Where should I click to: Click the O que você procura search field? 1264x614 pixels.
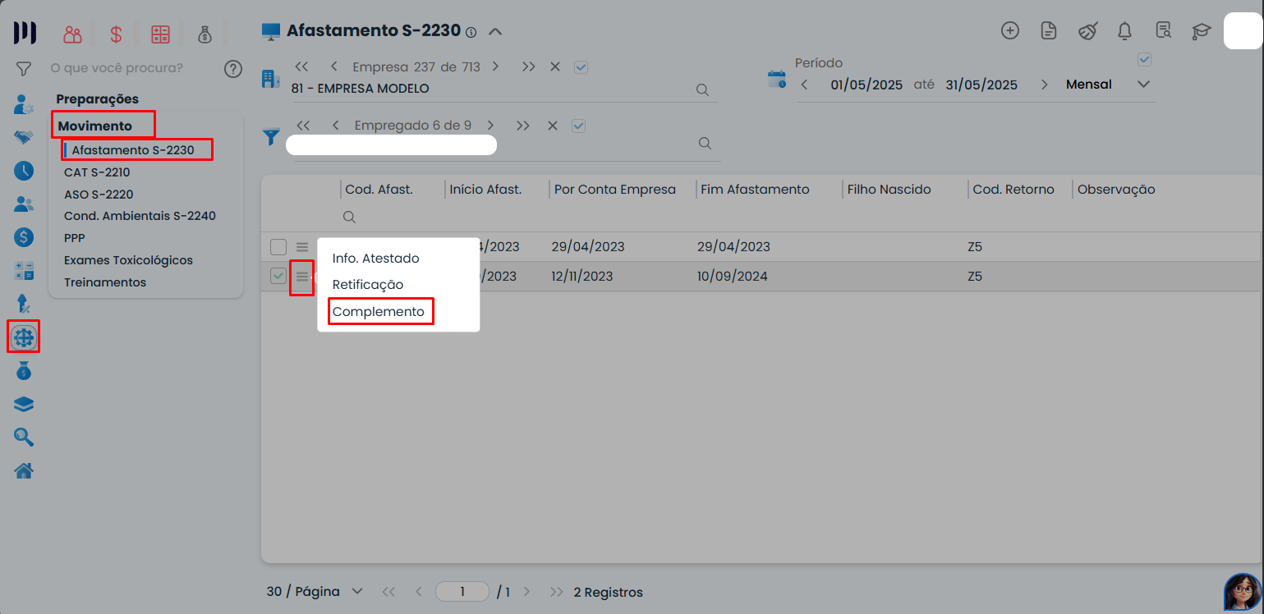(123, 68)
